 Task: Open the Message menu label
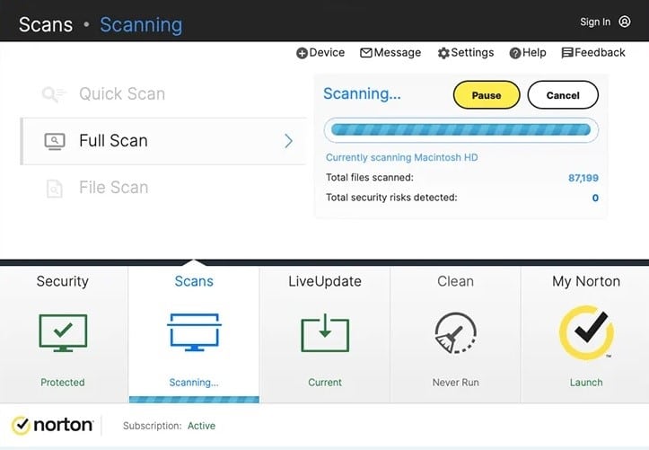398,53
